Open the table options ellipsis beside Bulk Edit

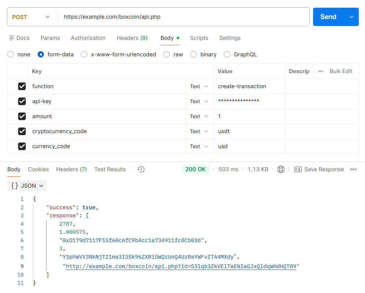coord(320,71)
